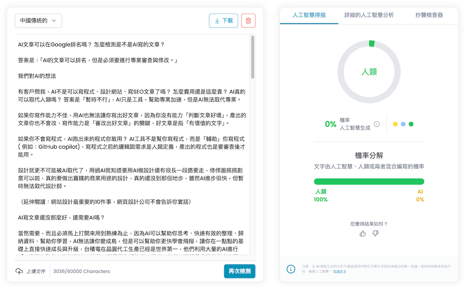Switch to the 詳細的人工智慧分析 tab
The height and width of the screenshot is (286, 468).
369,15
